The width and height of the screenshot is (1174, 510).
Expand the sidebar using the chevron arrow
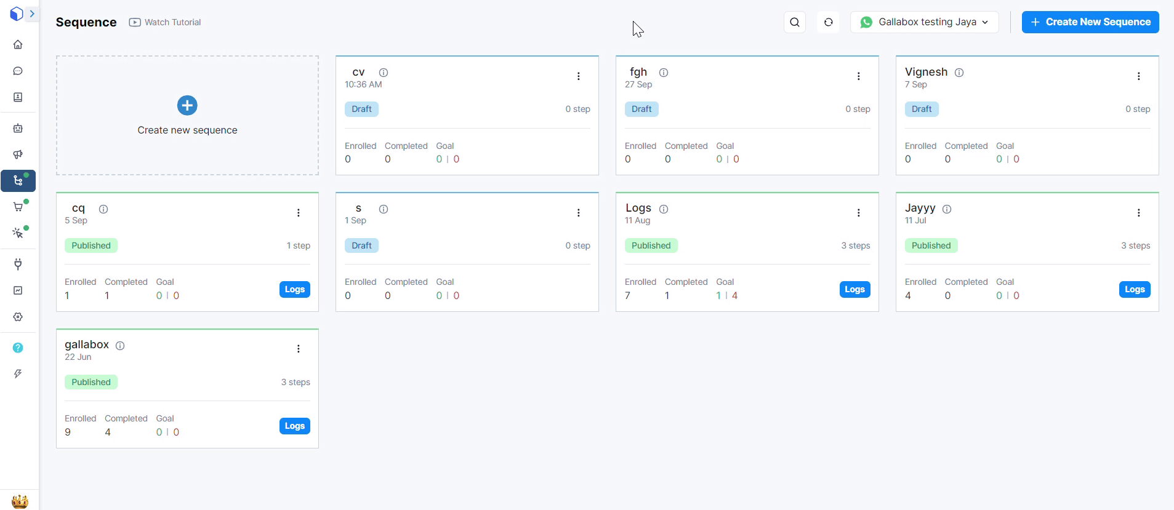32,14
